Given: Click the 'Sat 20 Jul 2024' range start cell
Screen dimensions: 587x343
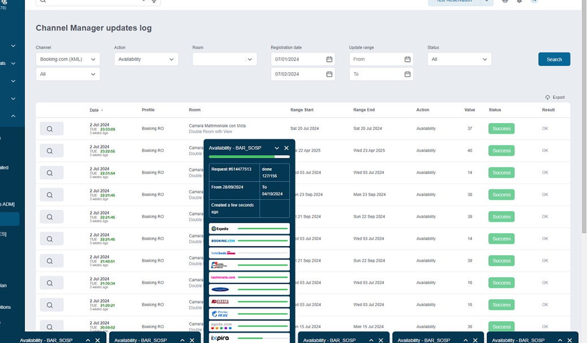Looking at the screenshot, I should (305, 128).
